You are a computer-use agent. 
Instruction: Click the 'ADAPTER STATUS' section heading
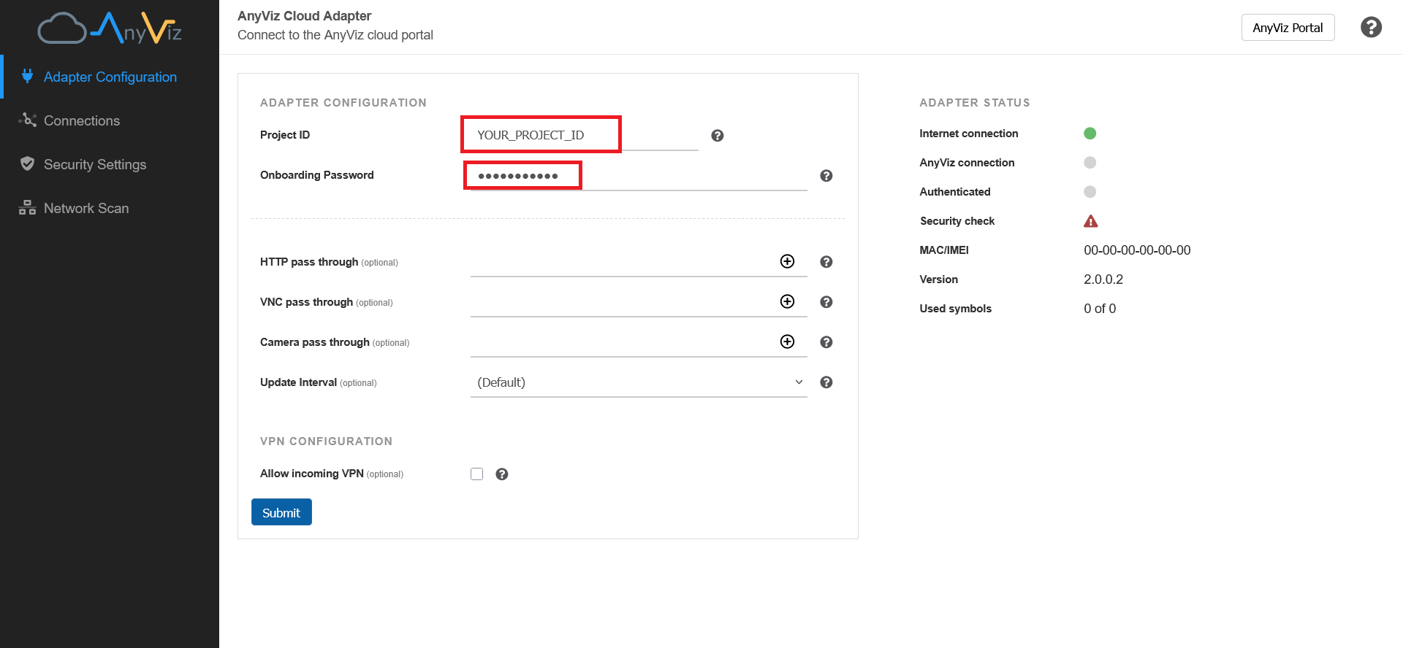(x=975, y=103)
